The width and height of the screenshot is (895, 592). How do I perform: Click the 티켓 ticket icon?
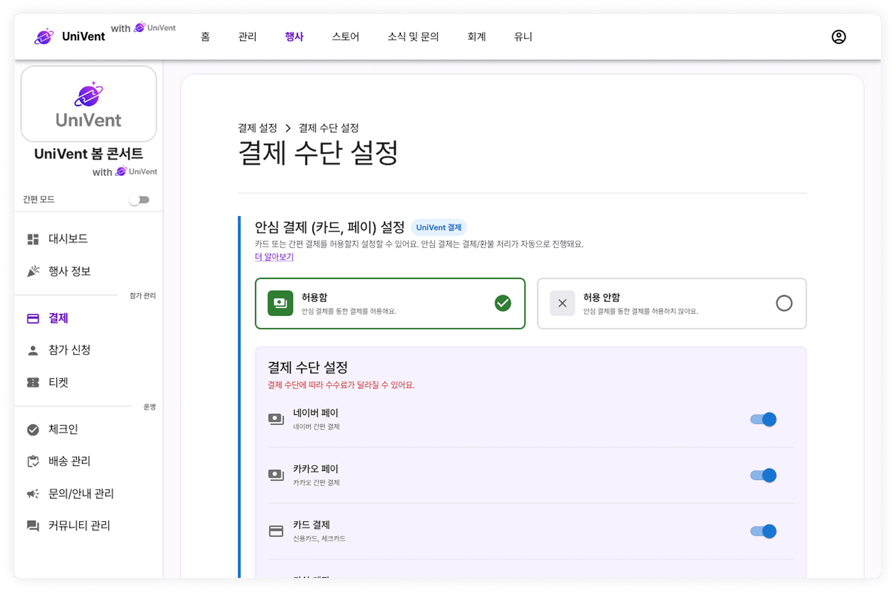point(33,383)
